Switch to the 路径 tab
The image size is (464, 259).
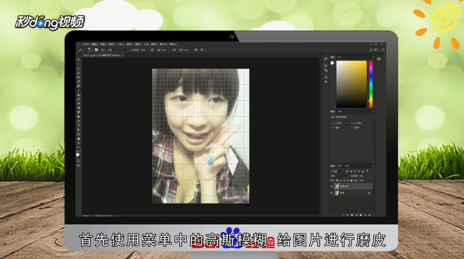[x=347, y=166]
